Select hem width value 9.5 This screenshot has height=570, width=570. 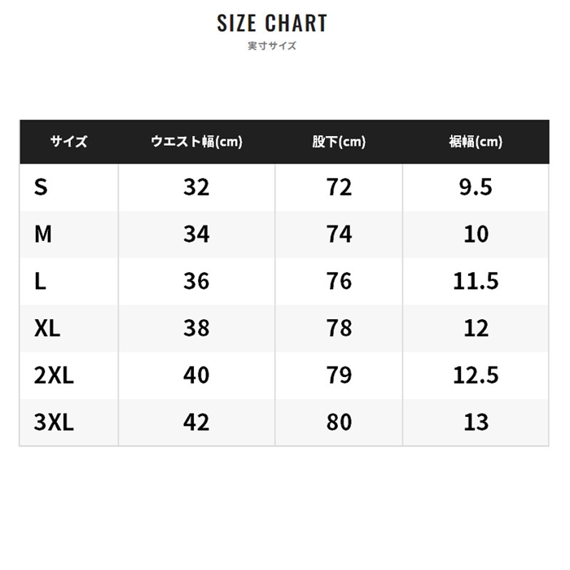point(476,187)
